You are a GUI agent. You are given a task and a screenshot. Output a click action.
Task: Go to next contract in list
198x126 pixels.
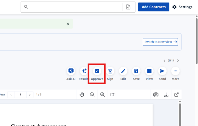click(178, 61)
